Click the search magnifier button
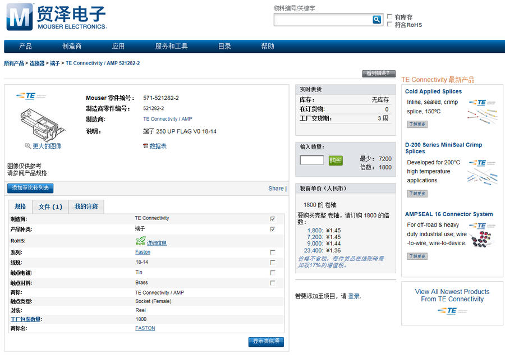 click(377, 20)
